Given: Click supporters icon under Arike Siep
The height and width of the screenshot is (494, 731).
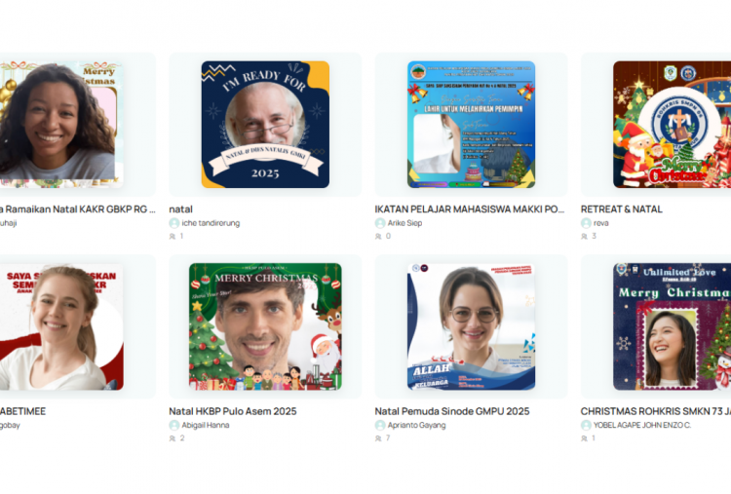Looking at the screenshot, I should [x=378, y=236].
